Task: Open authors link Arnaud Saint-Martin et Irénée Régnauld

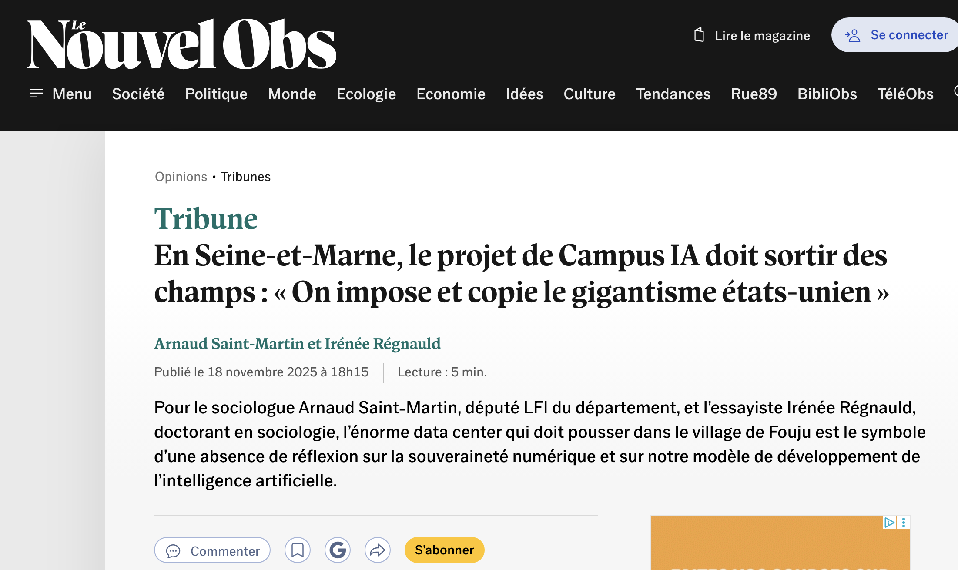Action: [297, 344]
